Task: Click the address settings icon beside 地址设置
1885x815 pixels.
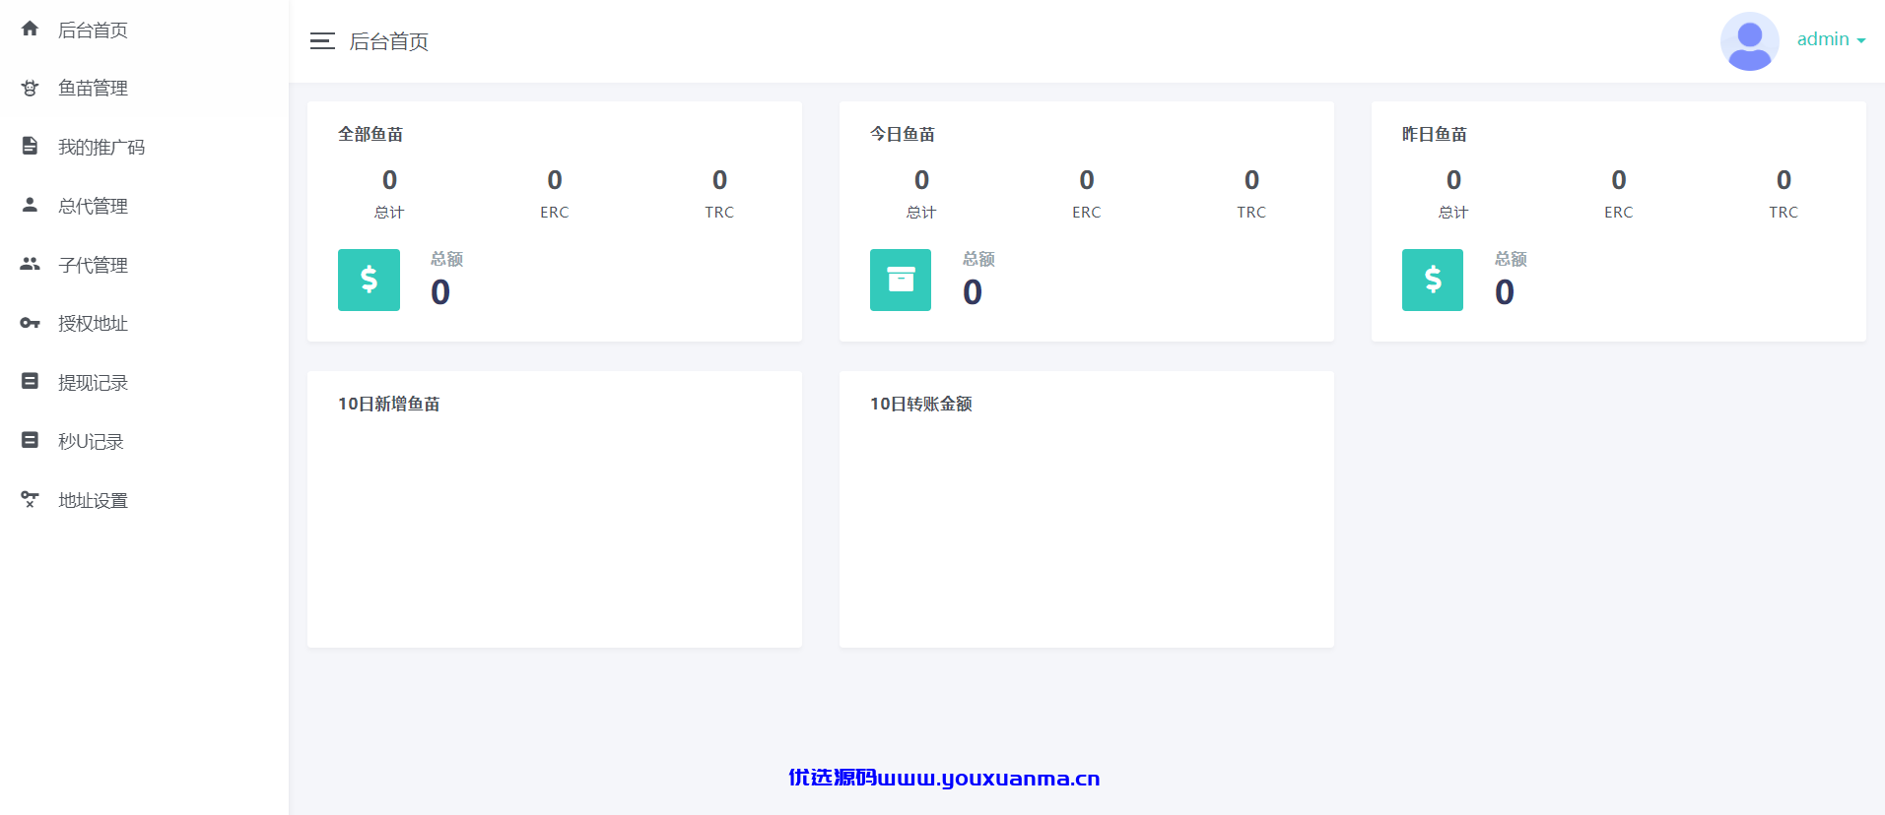Action: point(30,499)
